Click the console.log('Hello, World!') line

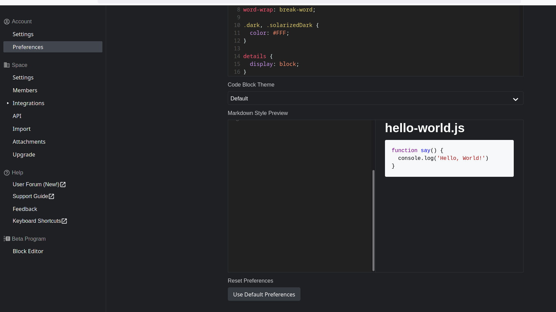[443, 158]
